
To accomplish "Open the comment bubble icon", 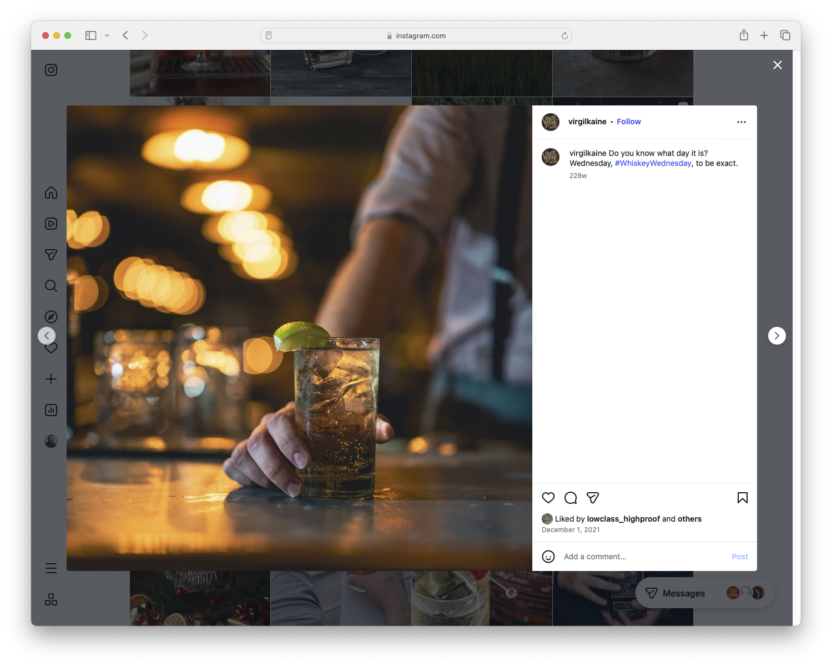I will [570, 498].
